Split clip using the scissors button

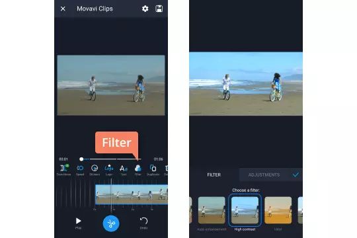(x=111, y=223)
